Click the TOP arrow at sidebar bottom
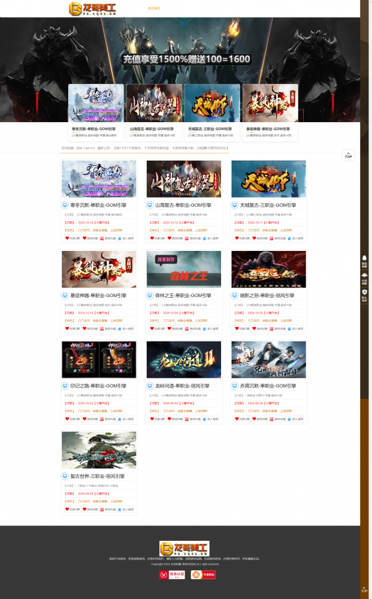 (364, 589)
